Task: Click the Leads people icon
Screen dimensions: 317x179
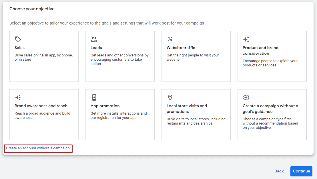Action: coord(94,39)
